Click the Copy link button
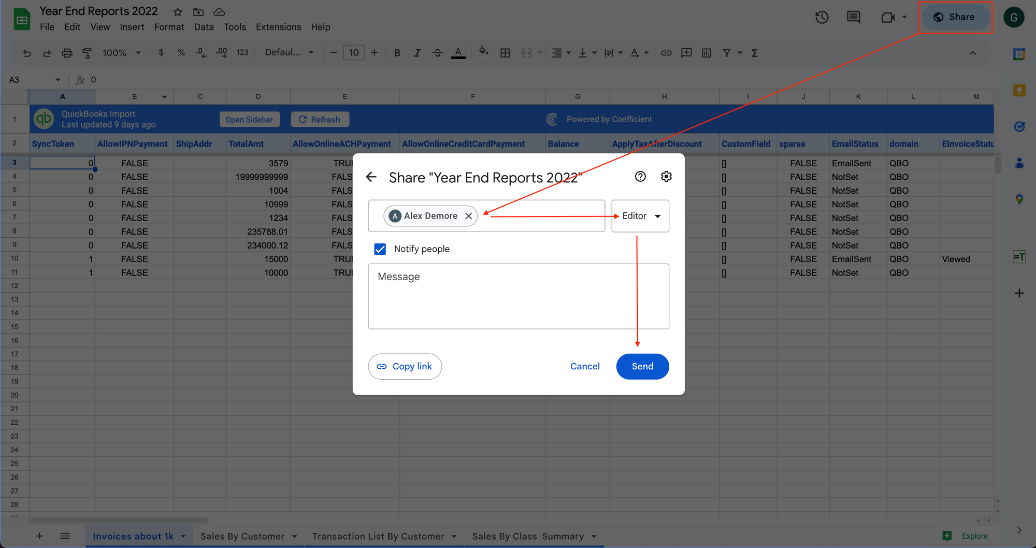The height and width of the screenshot is (548, 1036). pos(405,367)
